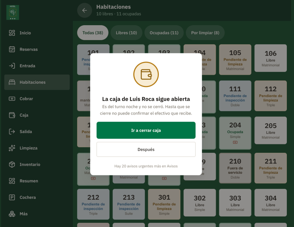Select room 106 Libre card
The height and width of the screenshot is (227, 294).
(270, 58)
